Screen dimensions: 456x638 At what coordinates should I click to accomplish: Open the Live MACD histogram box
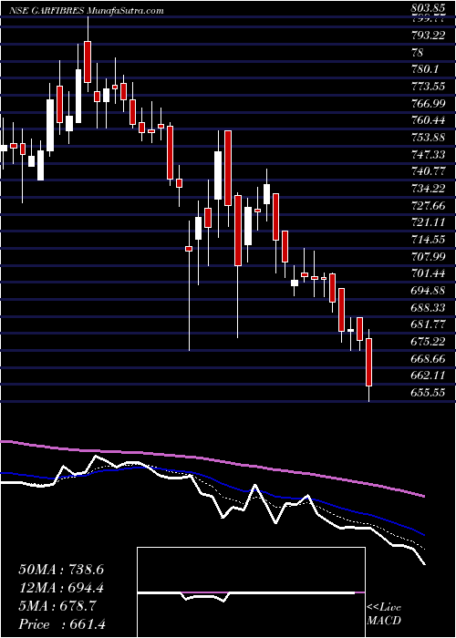point(251,592)
